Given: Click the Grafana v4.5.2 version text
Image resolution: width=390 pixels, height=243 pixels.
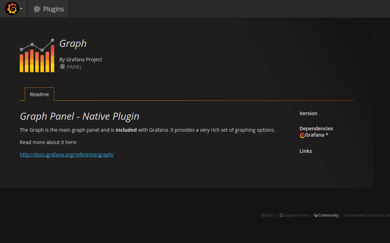Looking at the screenshot, I should click(x=357, y=215).
